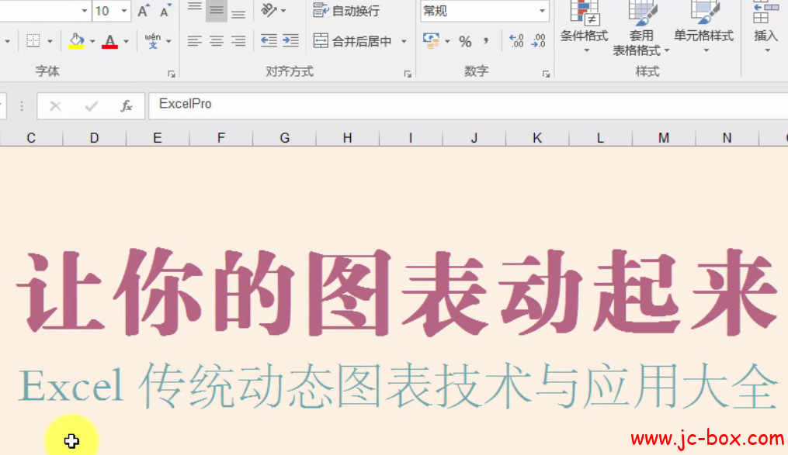788x455 pixels.
Task: Open the 字体 dialog launcher
Action: [x=171, y=74]
